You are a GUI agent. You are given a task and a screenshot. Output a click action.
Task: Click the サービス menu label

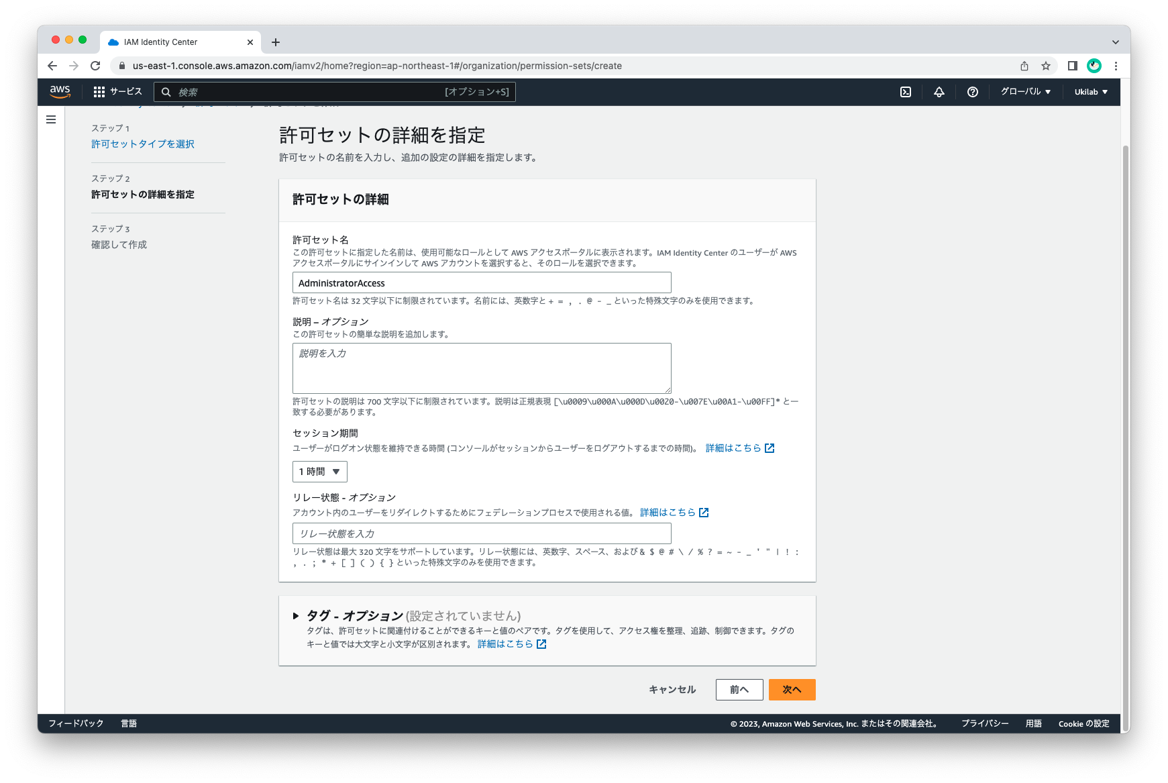point(126,92)
